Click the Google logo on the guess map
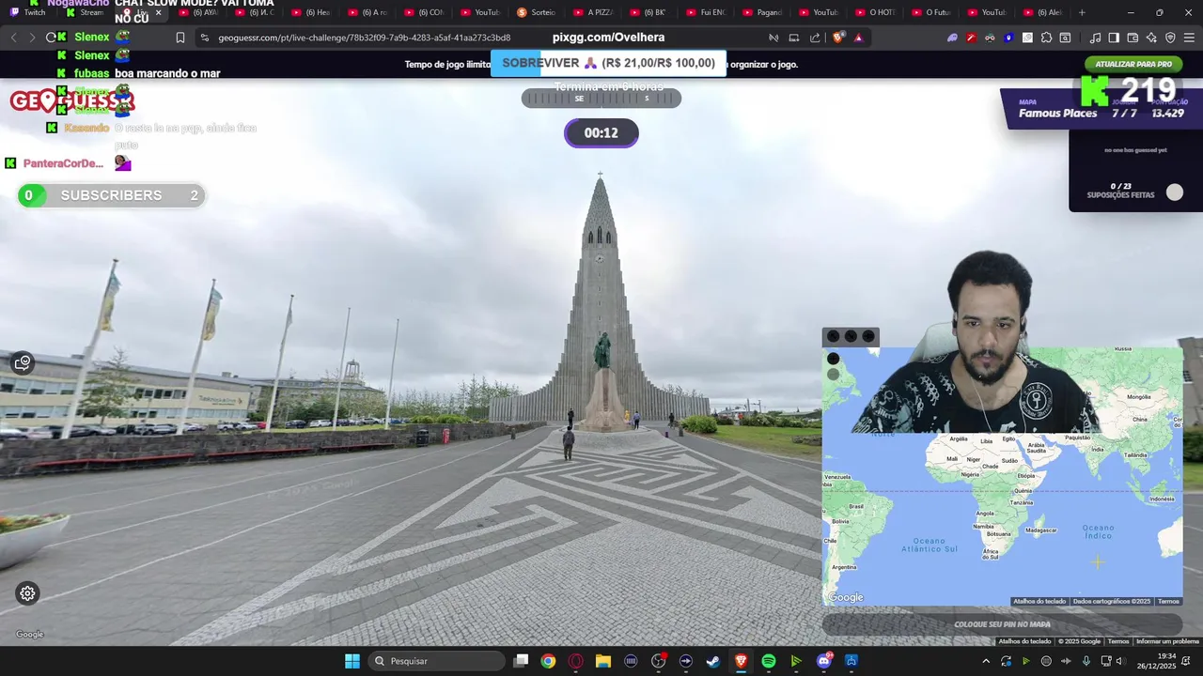Screen dimensions: 1203x676 [x=846, y=597]
